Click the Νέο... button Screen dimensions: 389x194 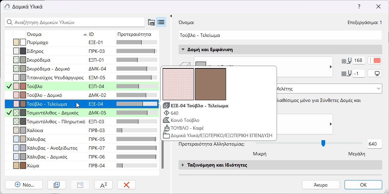pos(24,185)
